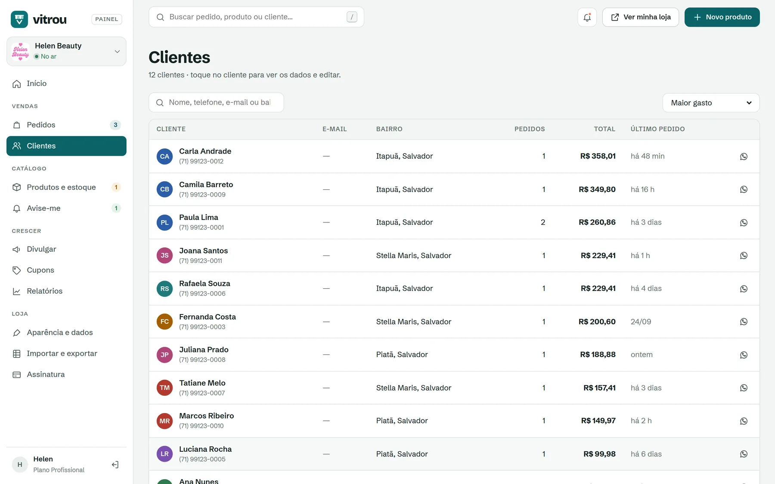Open WhatsApp chat for Fernanda Costa
Image resolution: width=775 pixels, height=484 pixels.
[x=744, y=322]
